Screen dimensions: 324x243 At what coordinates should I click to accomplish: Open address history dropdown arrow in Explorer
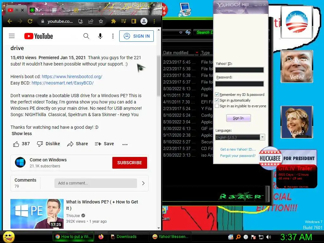[x=181, y=33]
